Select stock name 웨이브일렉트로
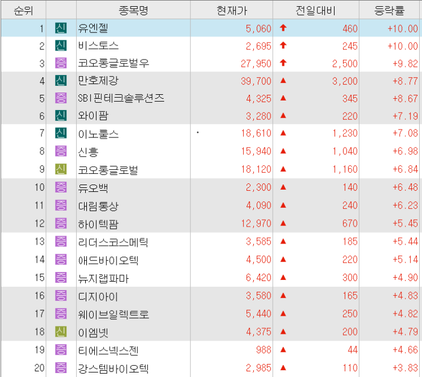 pos(113,314)
